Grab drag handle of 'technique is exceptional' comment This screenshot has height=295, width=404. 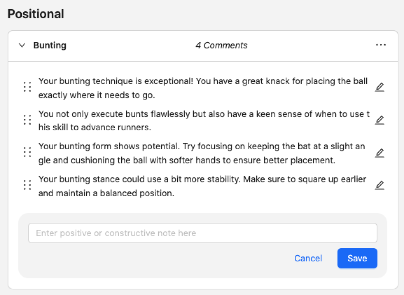click(x=27, y=87)
